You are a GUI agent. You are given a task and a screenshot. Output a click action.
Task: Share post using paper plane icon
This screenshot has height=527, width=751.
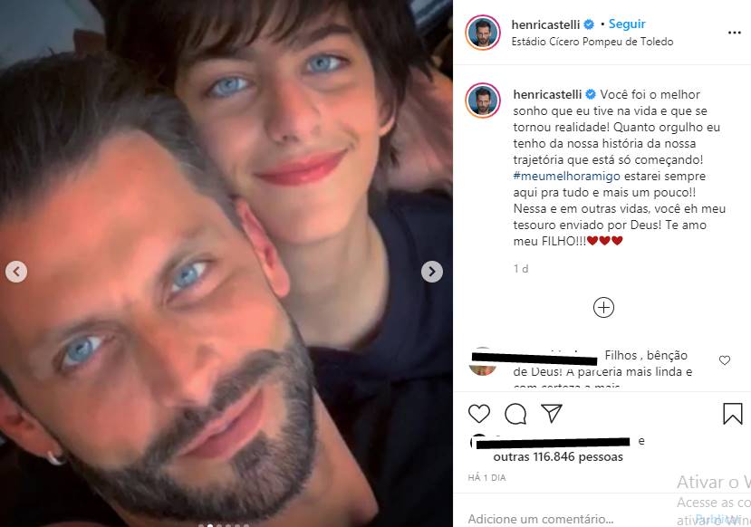pyautogui.click(x=551, y=414)
